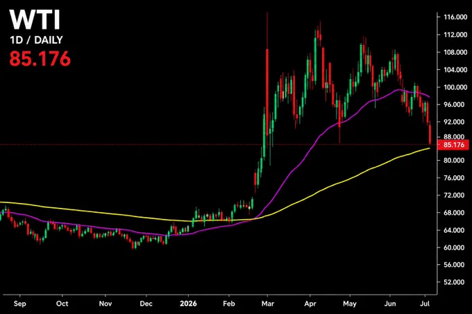Click the 64.000 price axis label
Viewport: 472px width, 314px height.
(454, 230)
